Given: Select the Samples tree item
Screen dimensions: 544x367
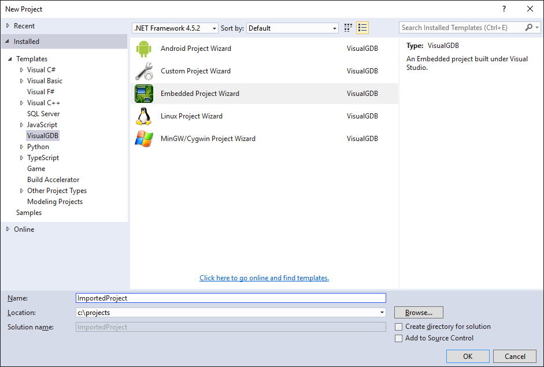Looking at the screenshot, I should point(29,213).
